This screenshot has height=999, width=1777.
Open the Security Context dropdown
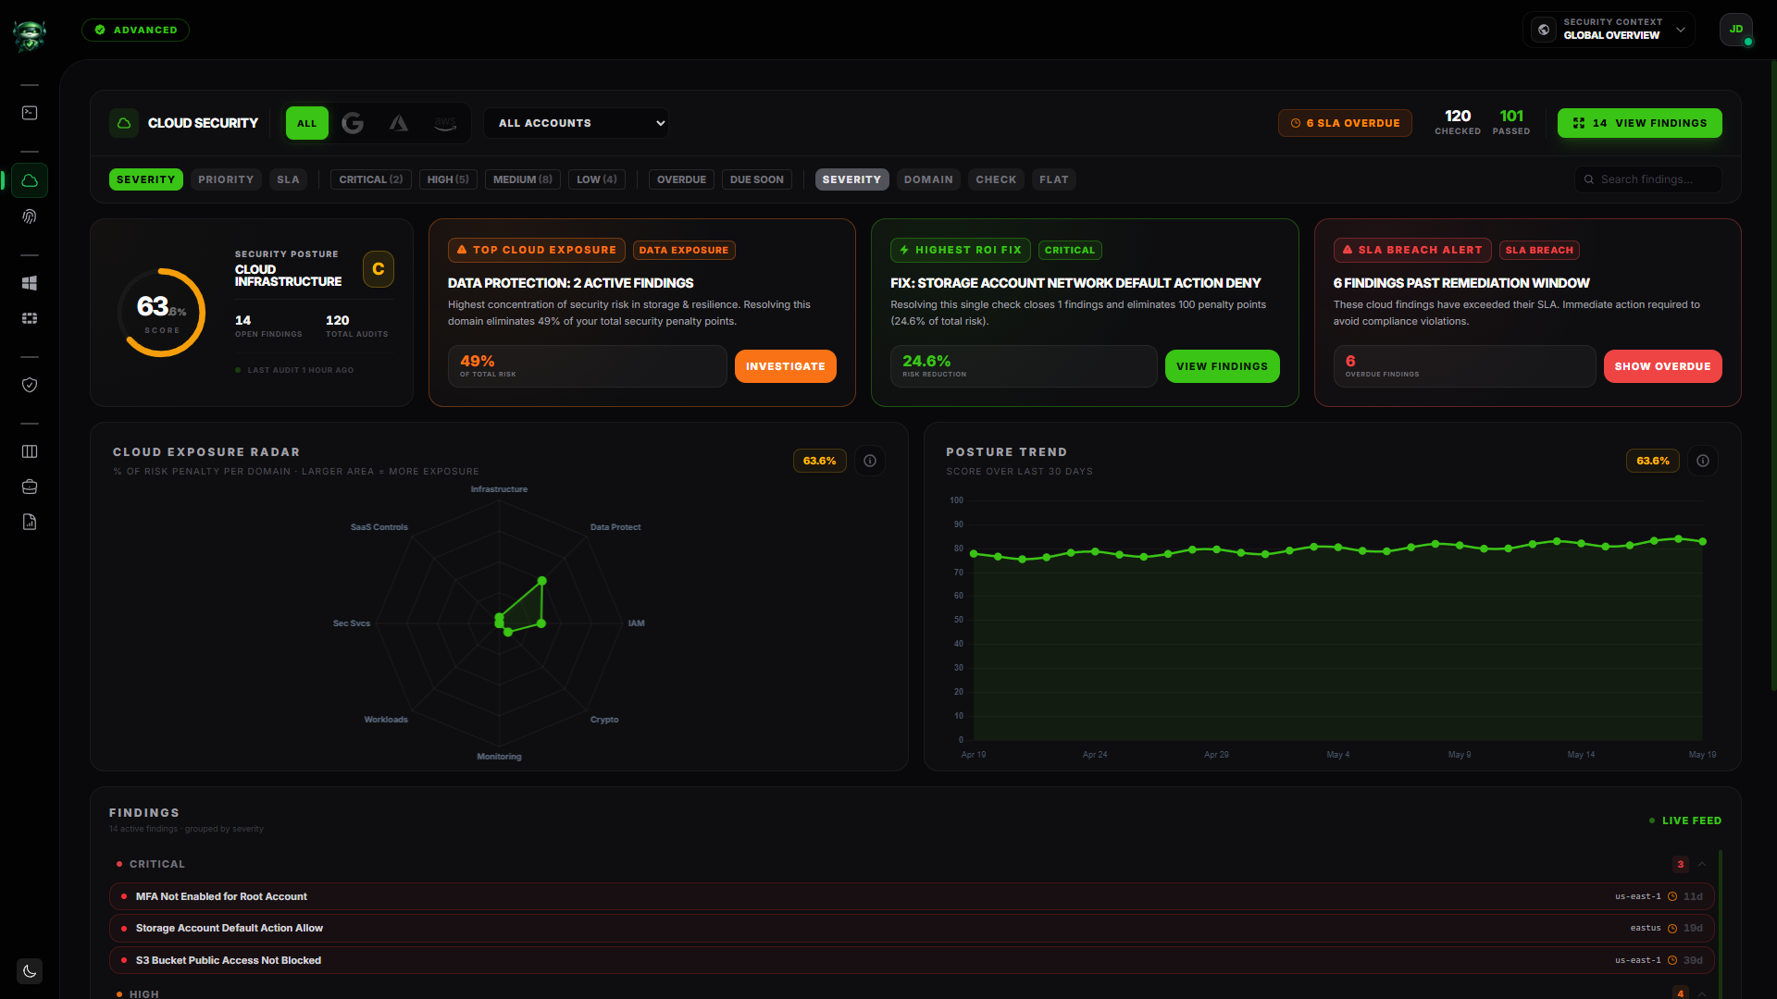point(1609,30)
